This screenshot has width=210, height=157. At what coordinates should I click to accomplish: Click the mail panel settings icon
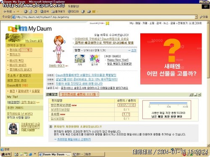191,95
